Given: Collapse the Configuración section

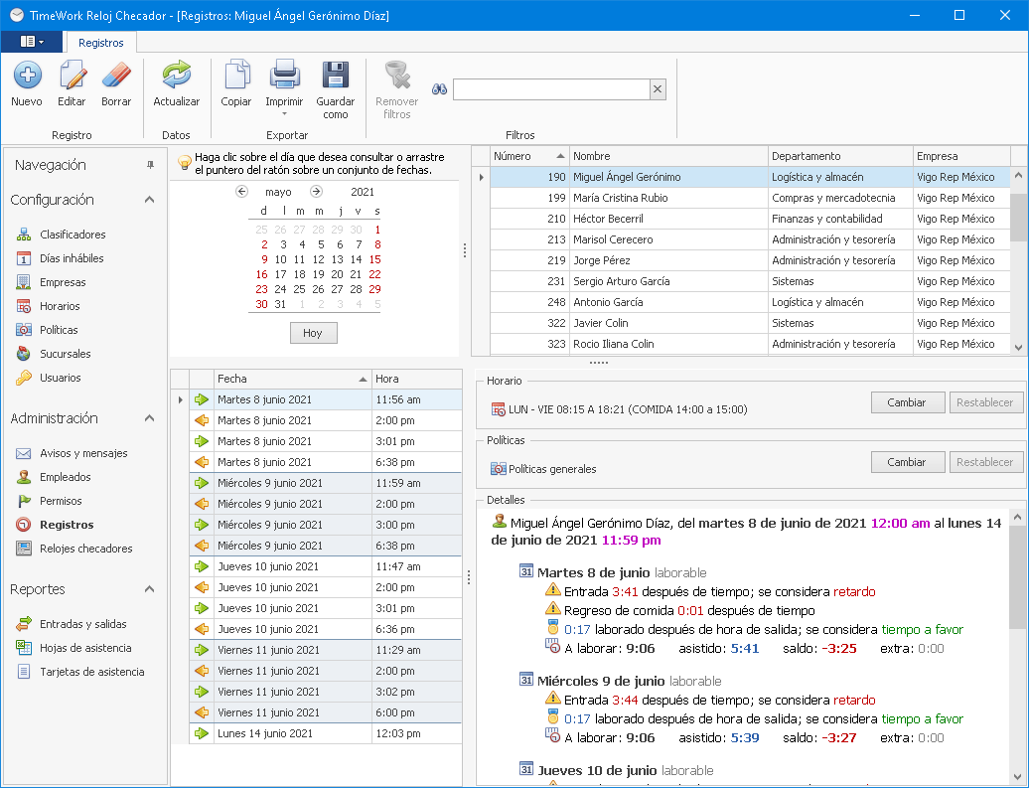Looking at the screenshot, I should coord(149,200).
